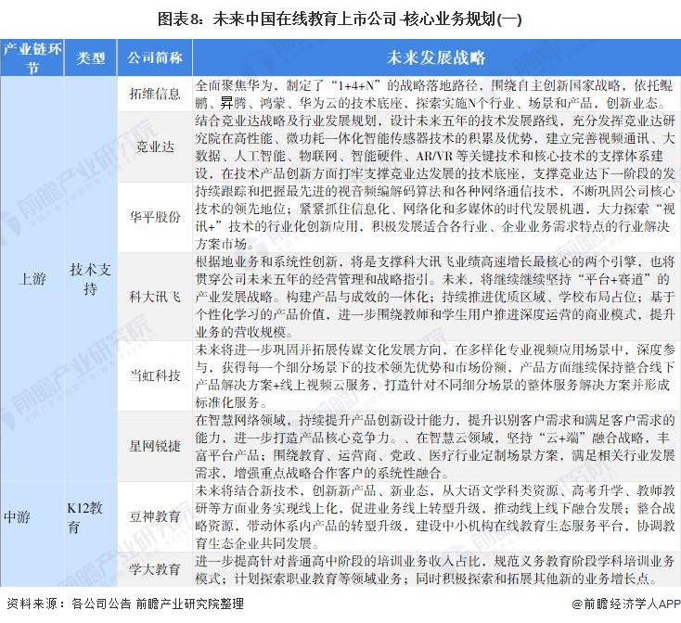This screenshot has width=681, height=623.
Task: Click the '华平股份' company cell
Action: (155, 217)
